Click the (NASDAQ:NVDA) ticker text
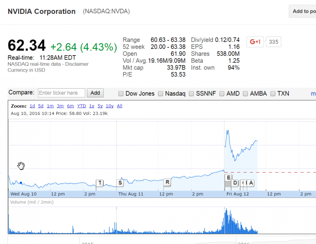Image resolution: width=316 pixels, height=244 pixels. 106,11
